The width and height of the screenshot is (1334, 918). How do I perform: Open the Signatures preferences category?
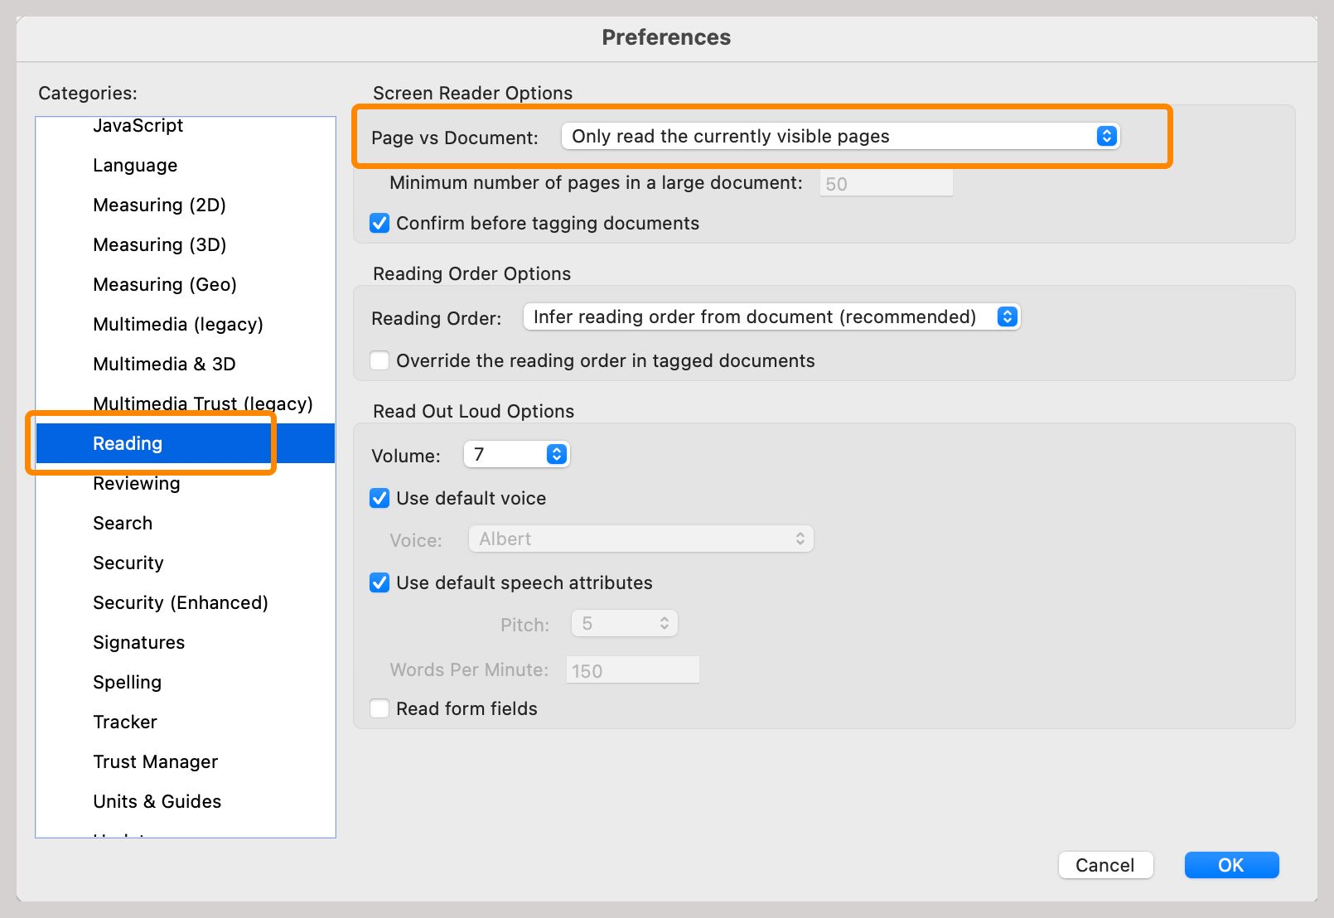(139, 643)
